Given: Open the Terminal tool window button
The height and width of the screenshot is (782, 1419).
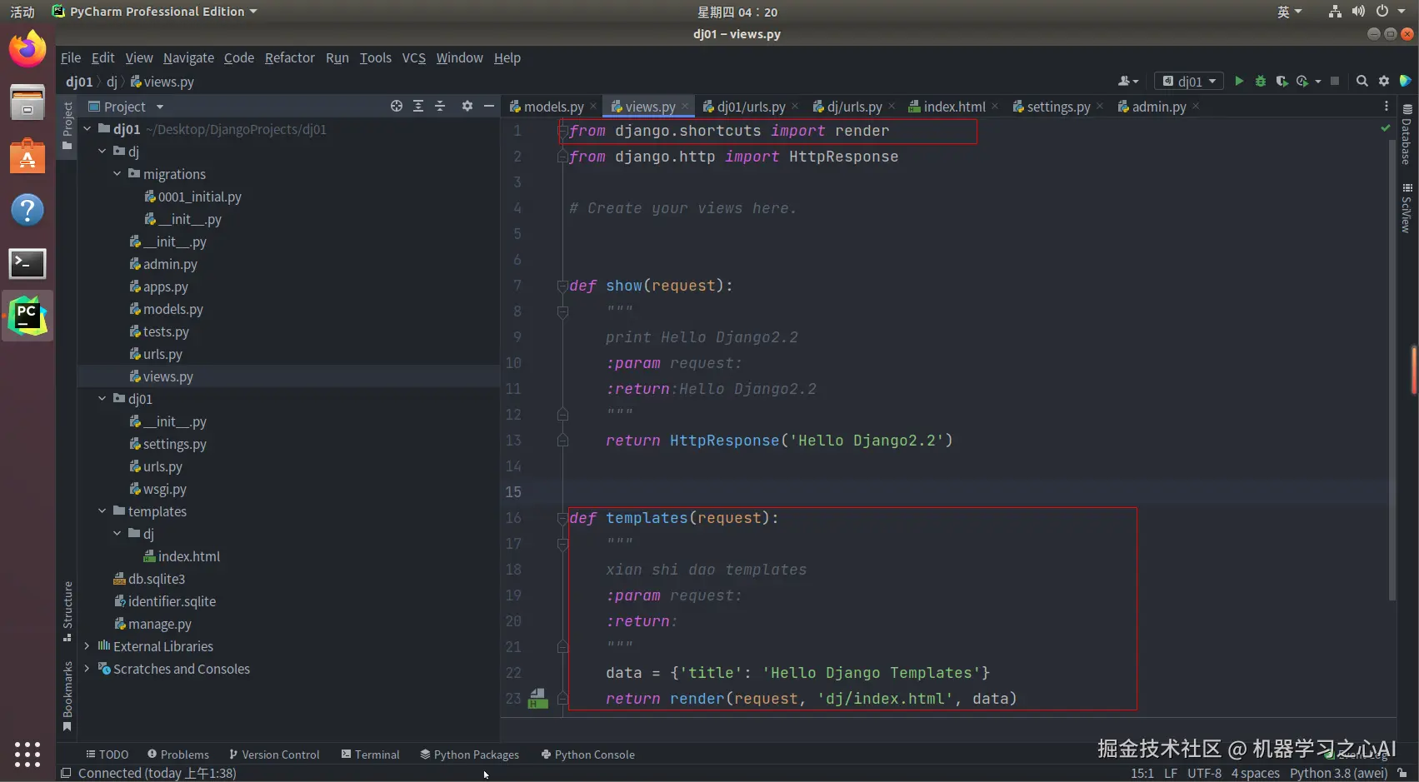Looking at the screenshot, I should (x=370, y=755).
